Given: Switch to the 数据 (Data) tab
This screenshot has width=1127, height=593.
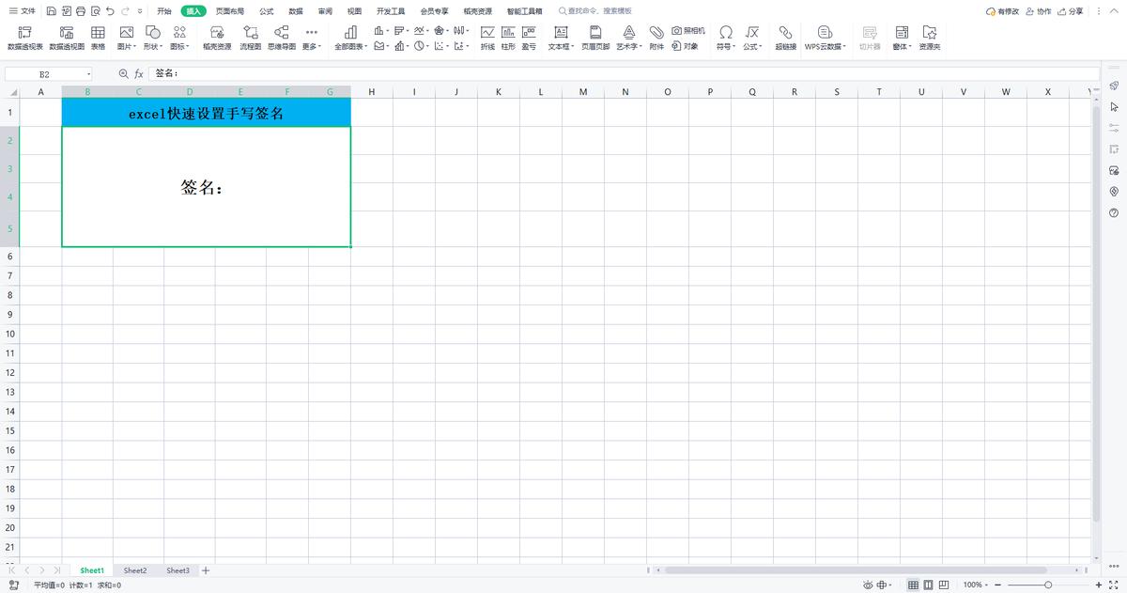Looking at the screenshot, I should tap(296, 11).
